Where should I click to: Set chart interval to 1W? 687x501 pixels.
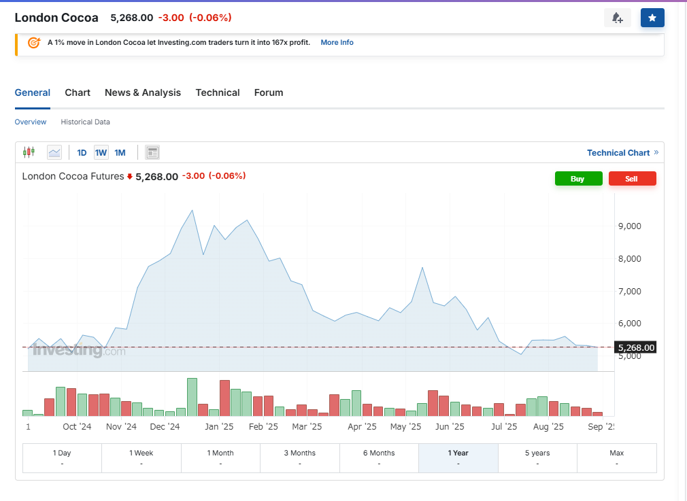point(101,153)
